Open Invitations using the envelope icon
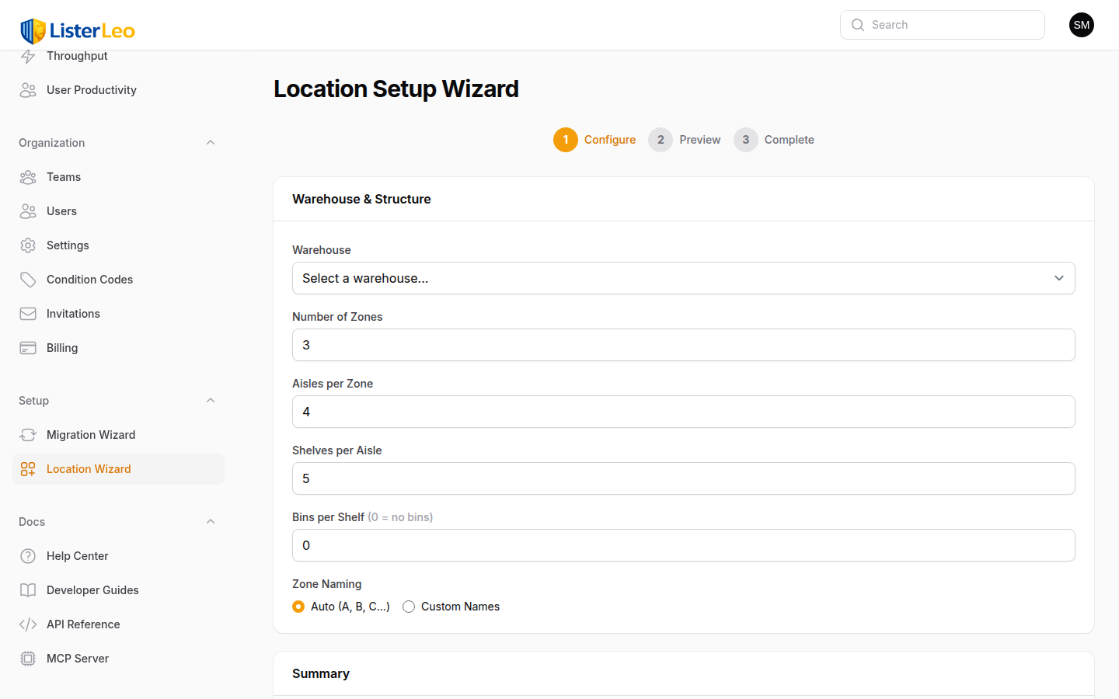 point(28,314)
